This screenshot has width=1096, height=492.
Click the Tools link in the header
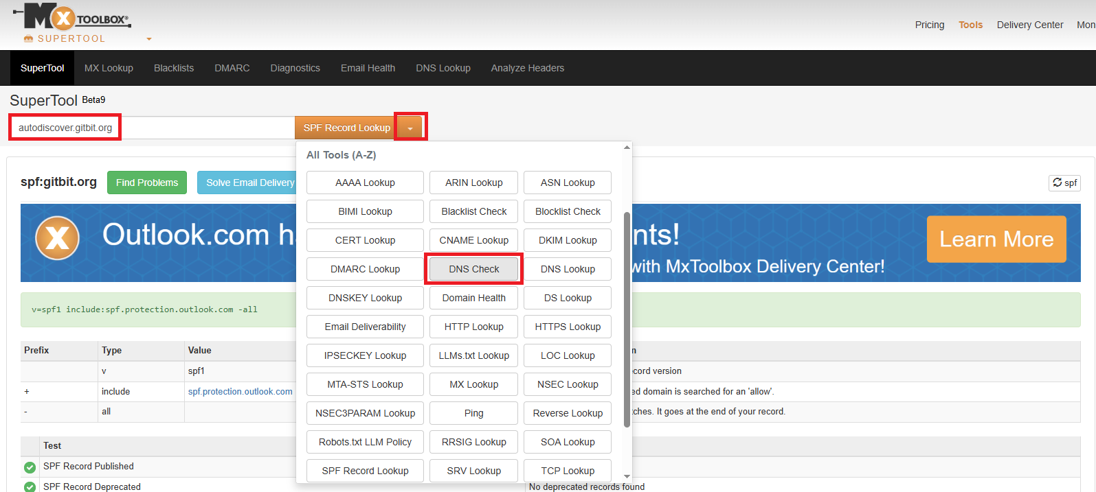970,25
